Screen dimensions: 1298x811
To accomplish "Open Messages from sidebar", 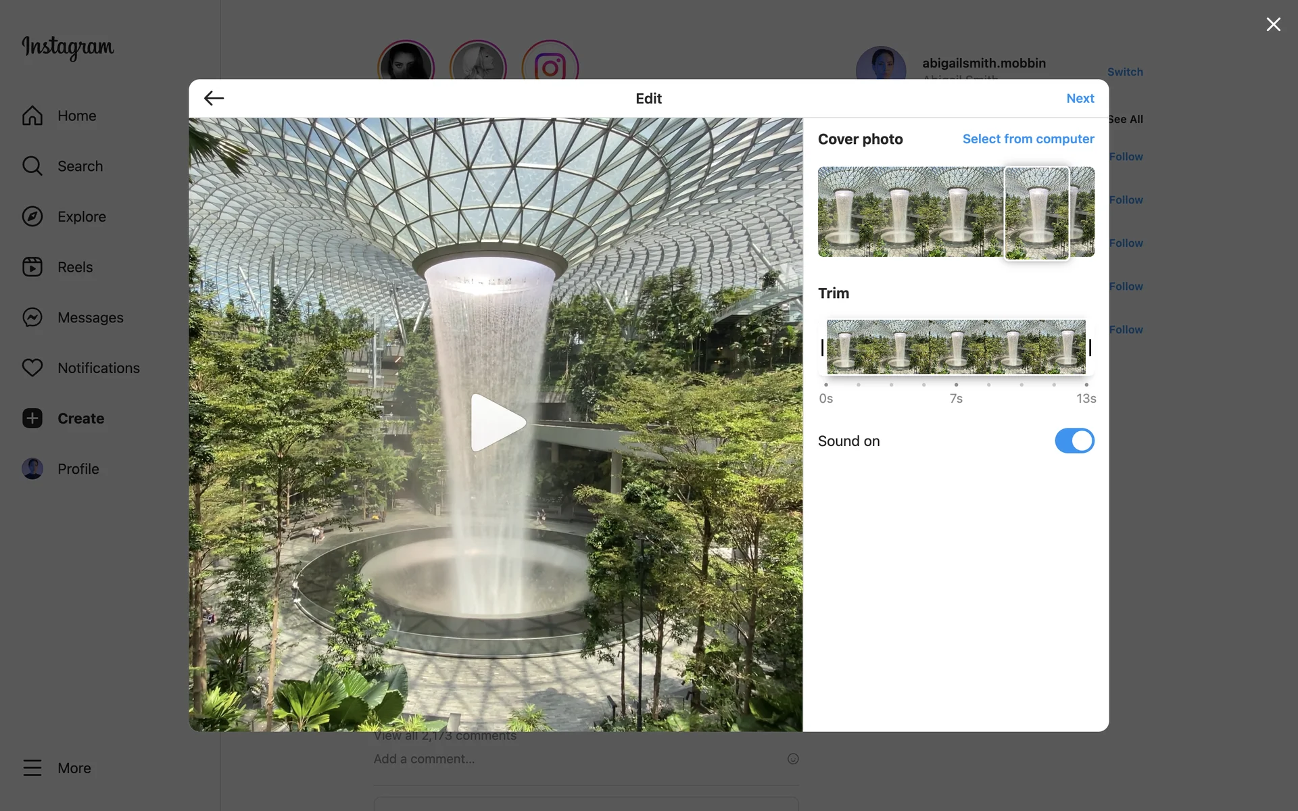I will [32, 318].
